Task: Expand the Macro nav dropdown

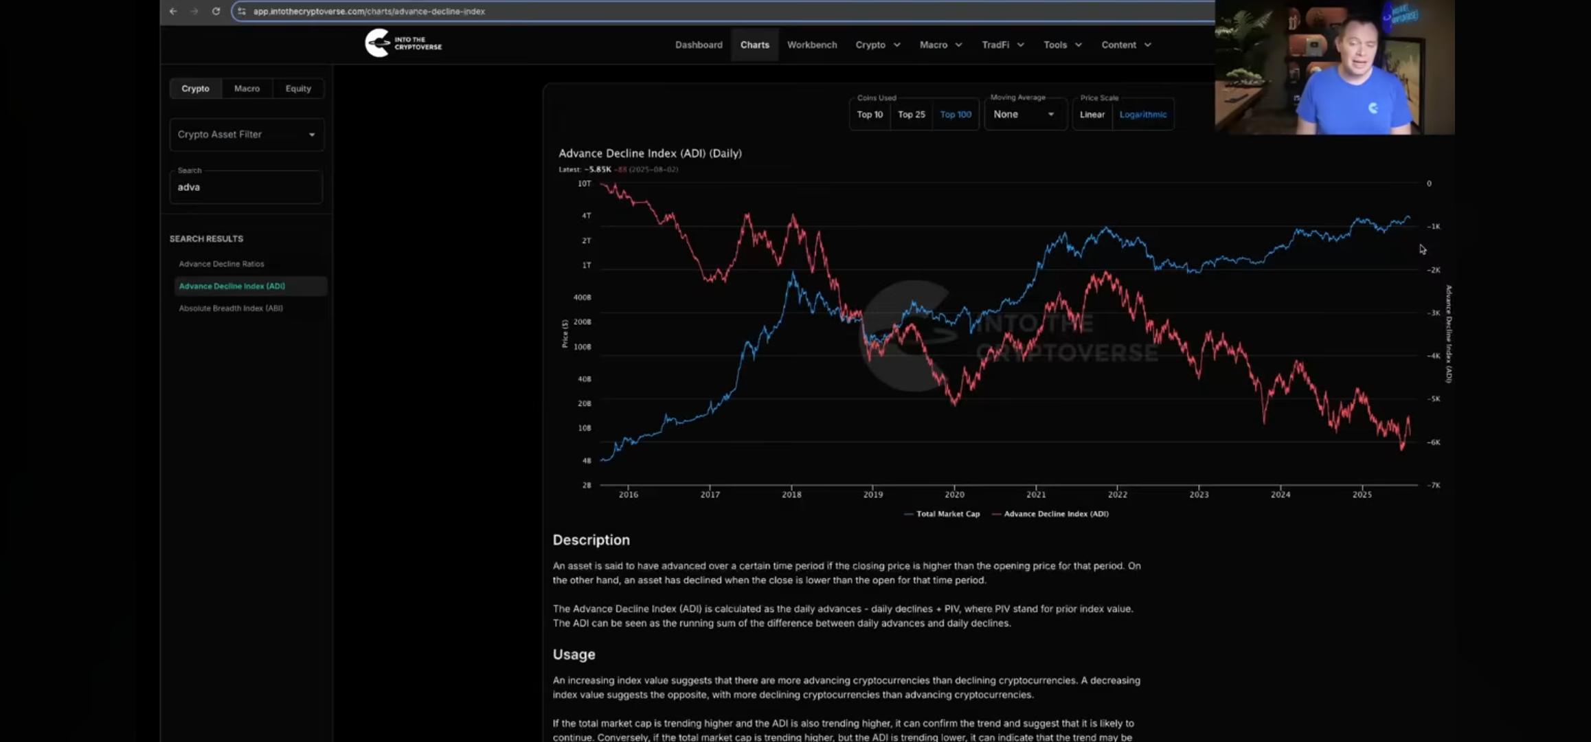Action: [940, 45]
